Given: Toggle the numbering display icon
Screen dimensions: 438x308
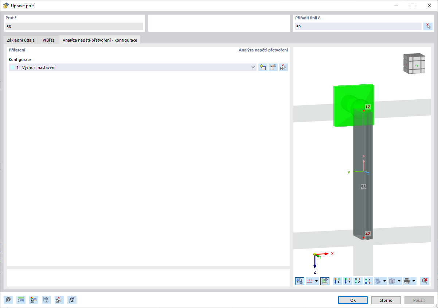Looking at the screenshot, I should point(310,281).
